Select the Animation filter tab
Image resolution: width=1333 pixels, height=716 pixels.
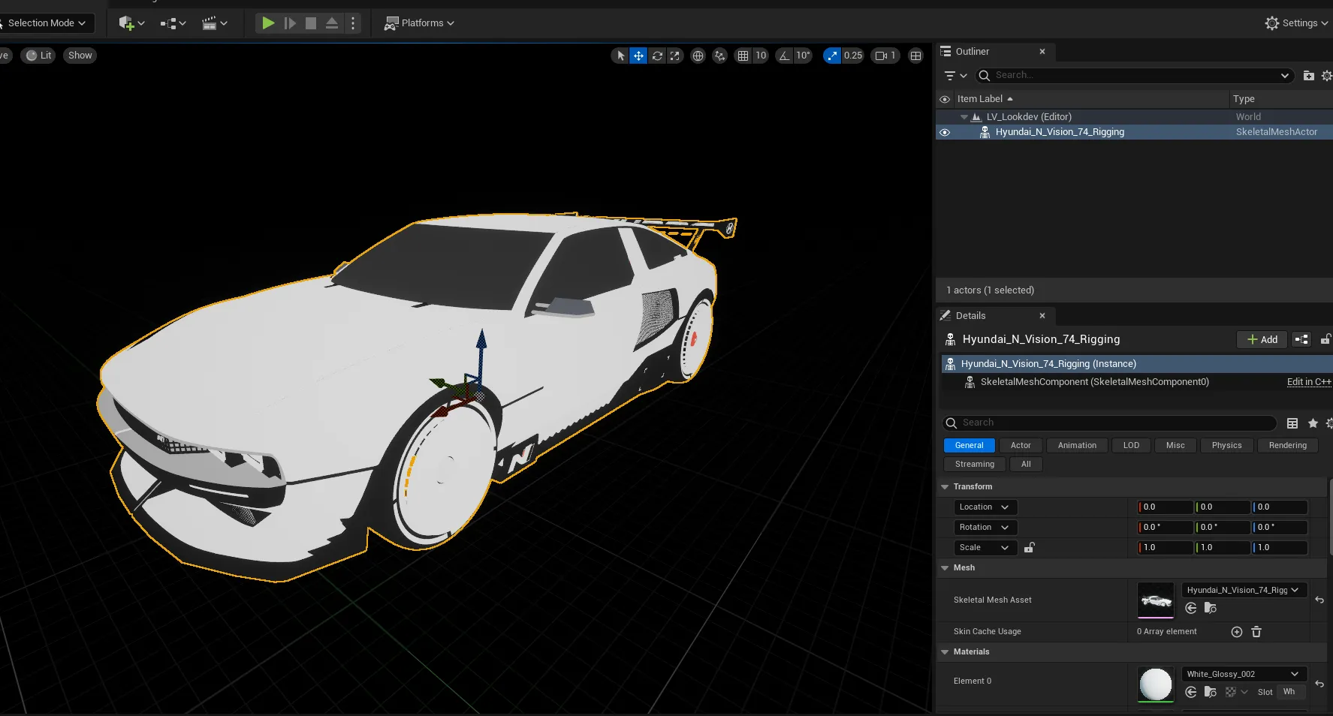pos(1077,446)
